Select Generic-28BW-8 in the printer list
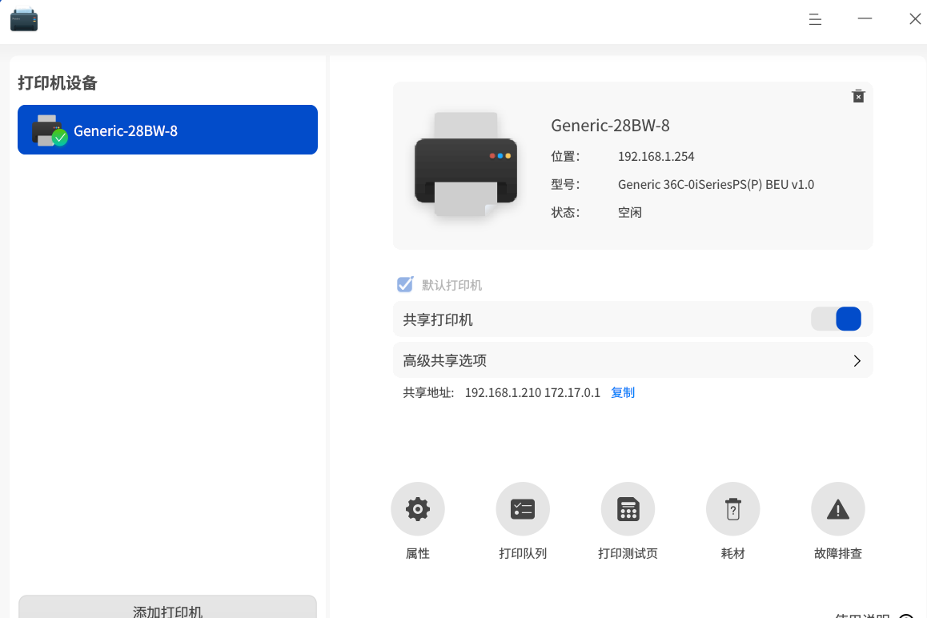 (167, 130)
